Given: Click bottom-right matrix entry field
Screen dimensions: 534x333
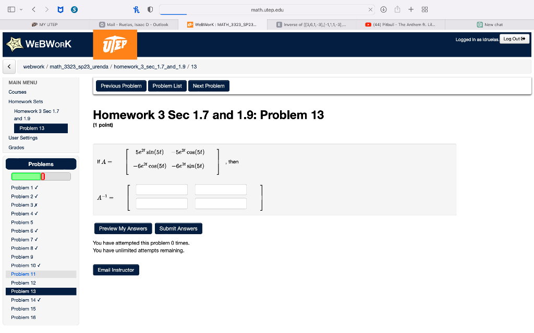Looking at the screenshot, I should point(221,203).
